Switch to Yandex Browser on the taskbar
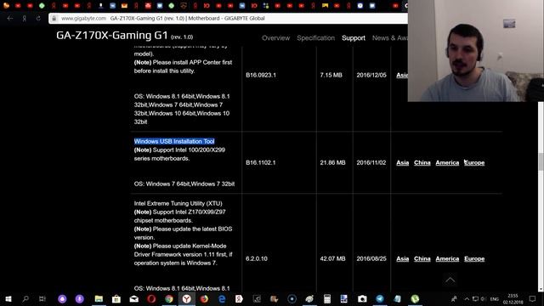This screenshot has width=544, height=306. [187, 298]
